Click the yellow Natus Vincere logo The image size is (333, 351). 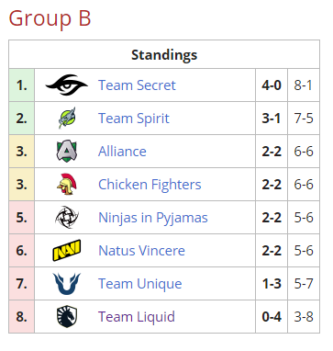click(x=67, y=250)
